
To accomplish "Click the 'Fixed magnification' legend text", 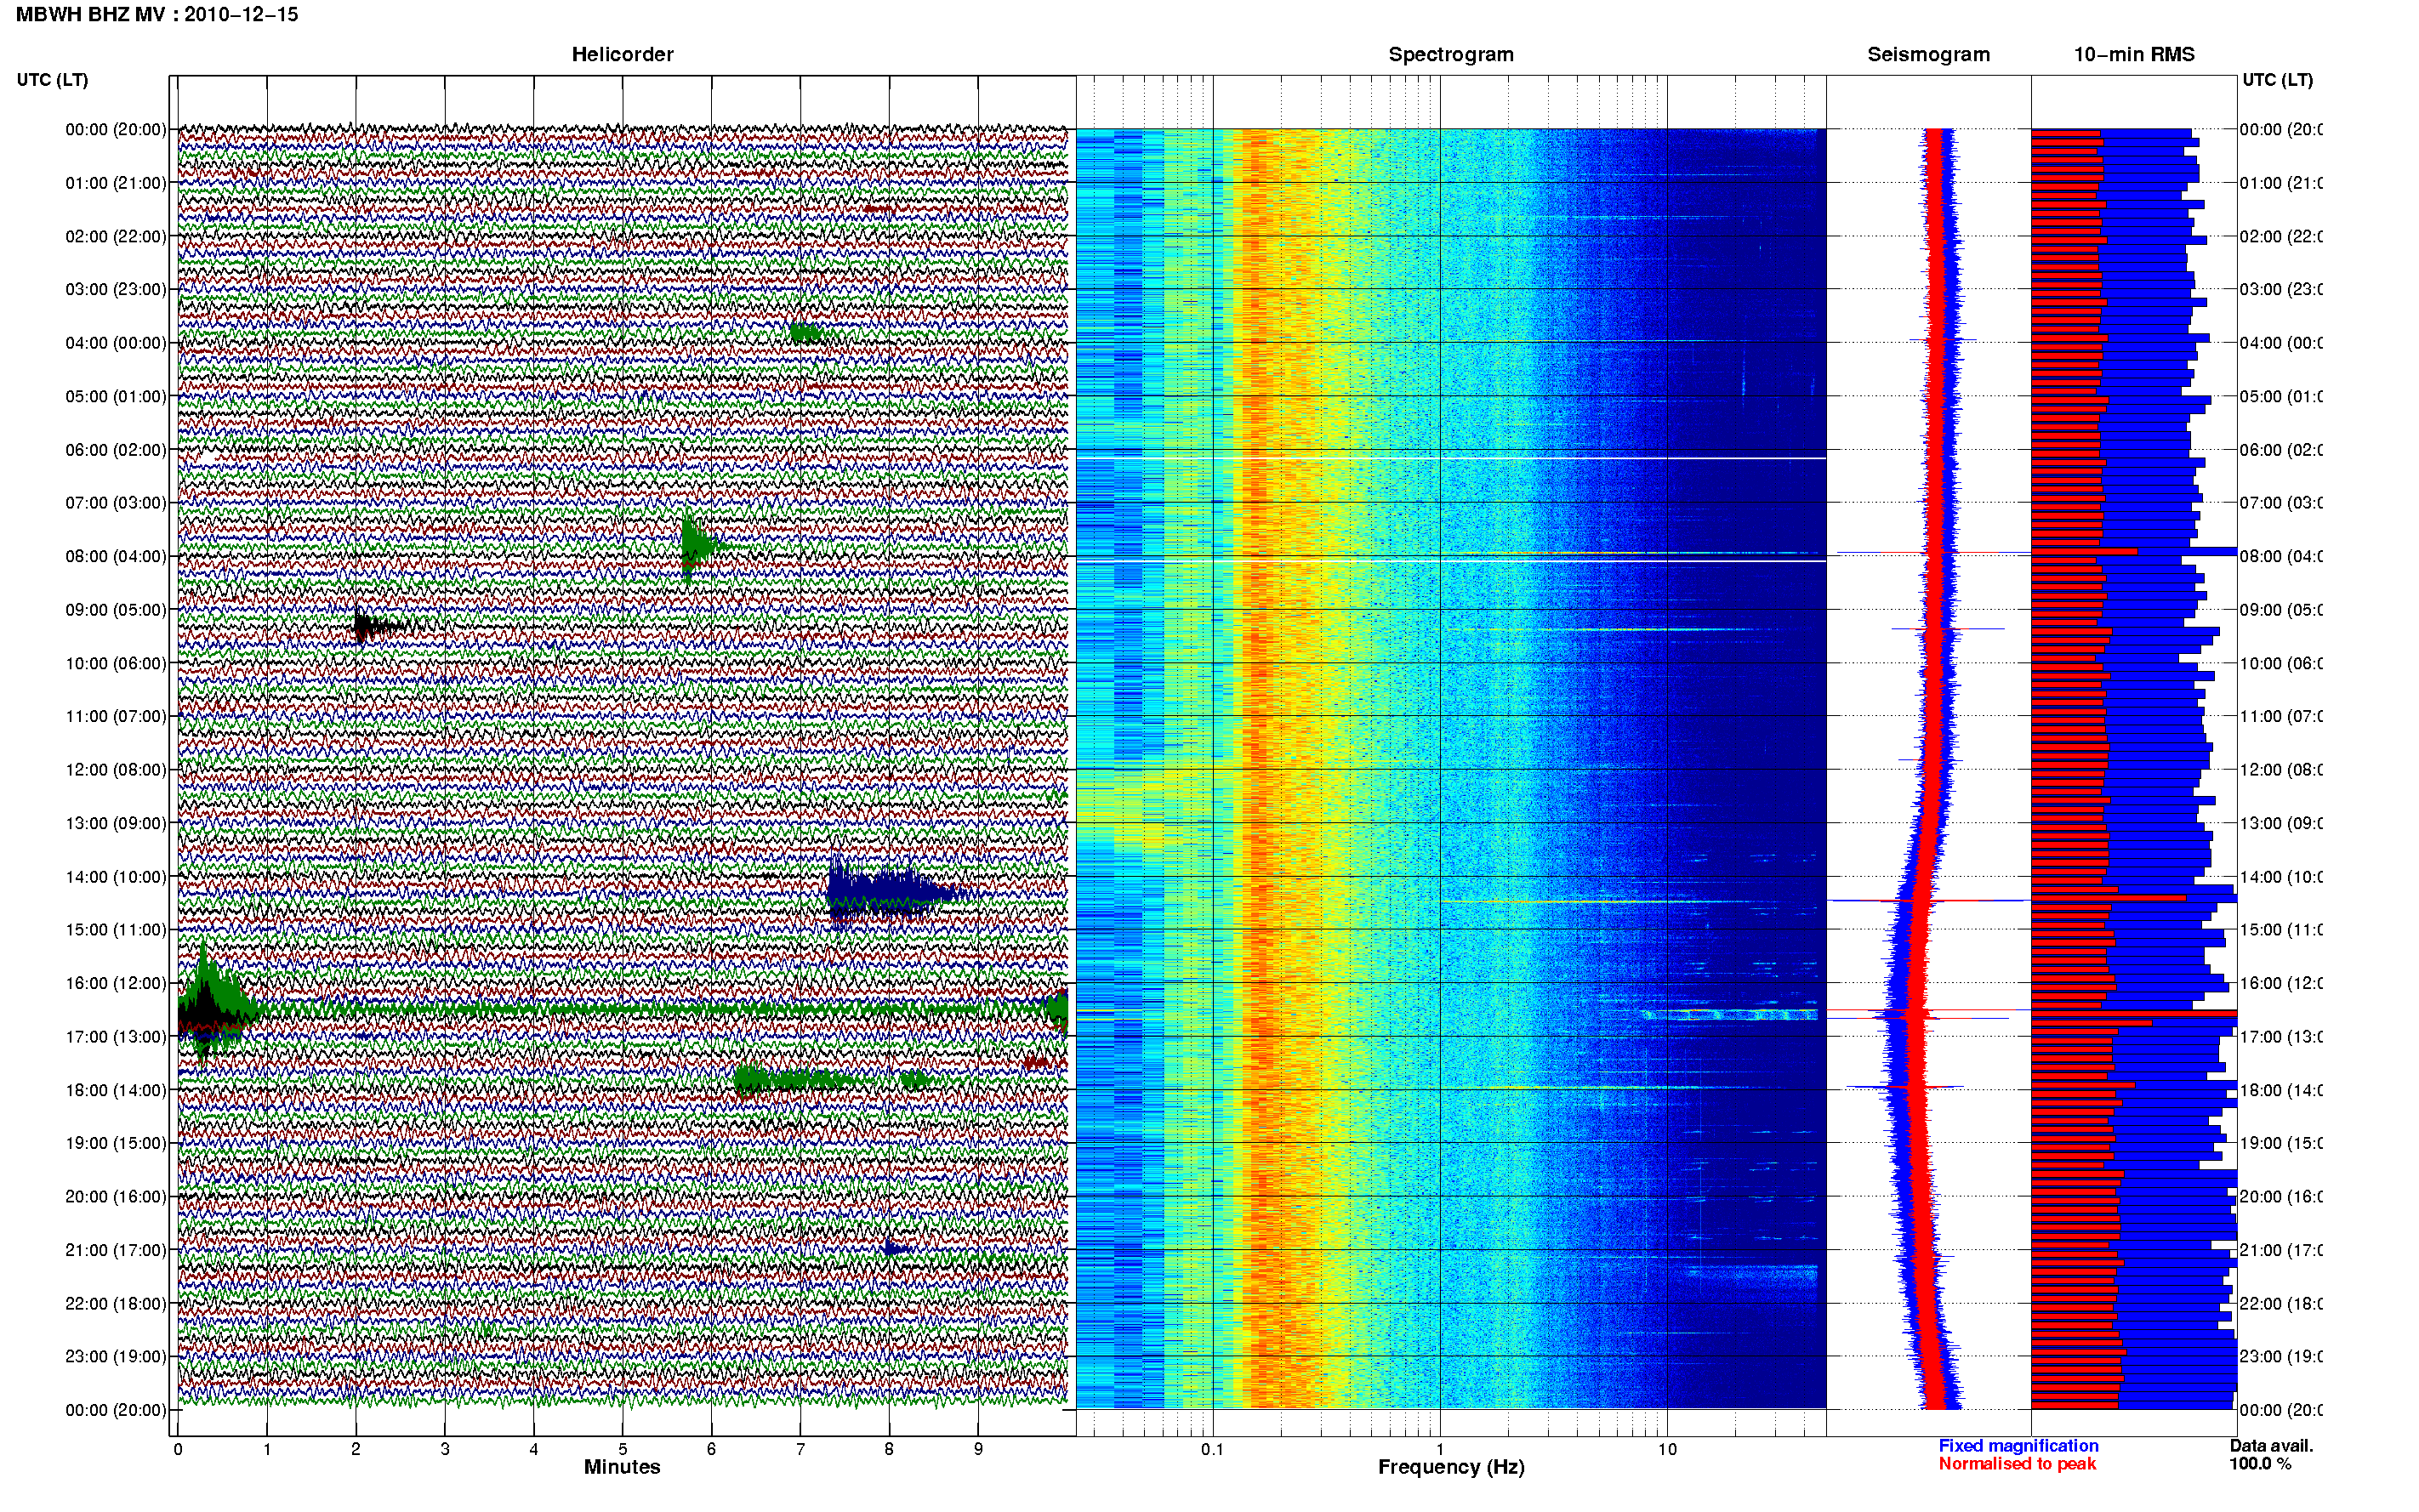I will (x=2018, y=1446).
